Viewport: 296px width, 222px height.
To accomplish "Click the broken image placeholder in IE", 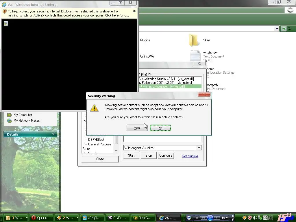I will [6, 23].
